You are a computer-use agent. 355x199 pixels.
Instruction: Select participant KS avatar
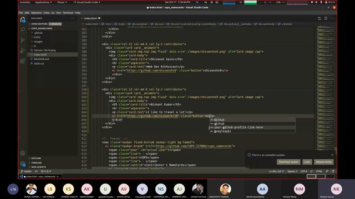click(68, 189)
